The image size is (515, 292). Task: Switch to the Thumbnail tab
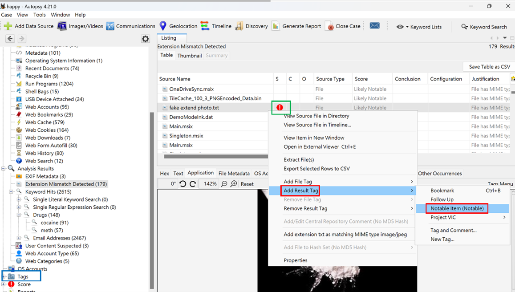point(190,56)
